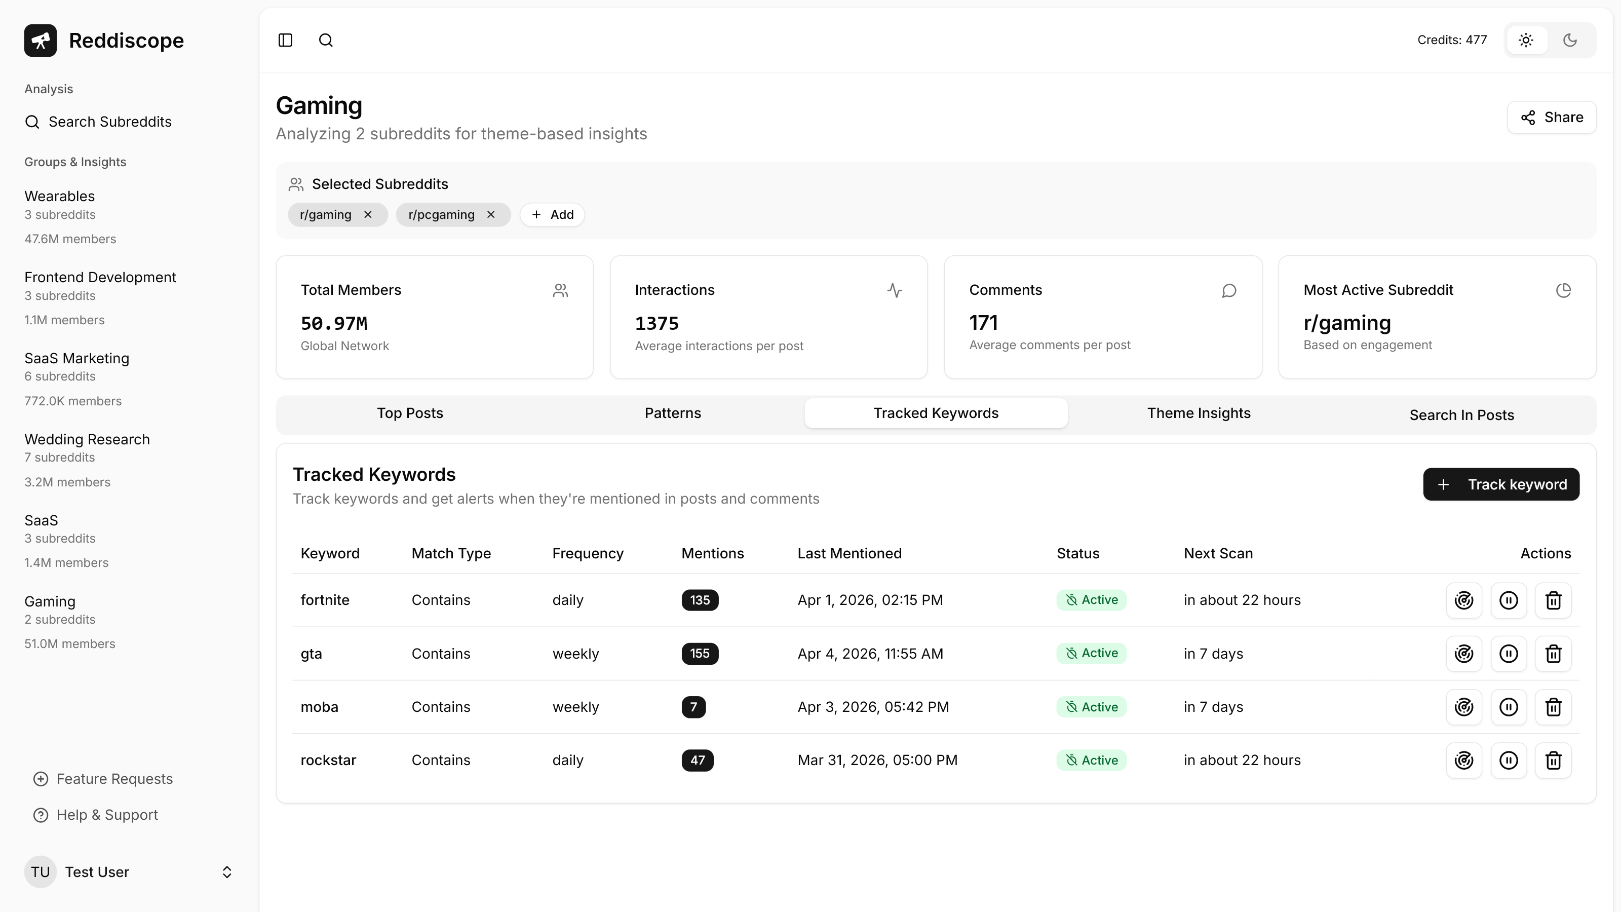The image size is (1621, 912).
Task: Open the Top Posts tab
Action: pyautogui.click(x=410, y=413)
